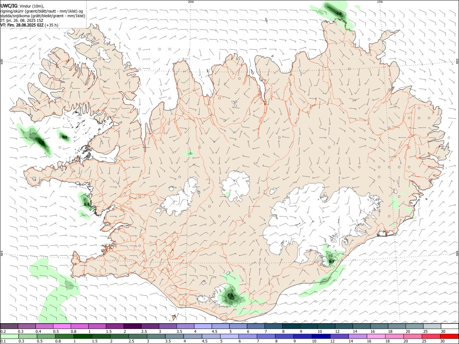This screenshot has width=459, height=344.
Task: Click the 1.2 precipitation value in the west bay
Action: click(65, 137)
